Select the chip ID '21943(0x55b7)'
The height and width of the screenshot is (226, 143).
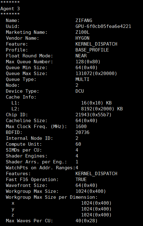click(93, 115)
